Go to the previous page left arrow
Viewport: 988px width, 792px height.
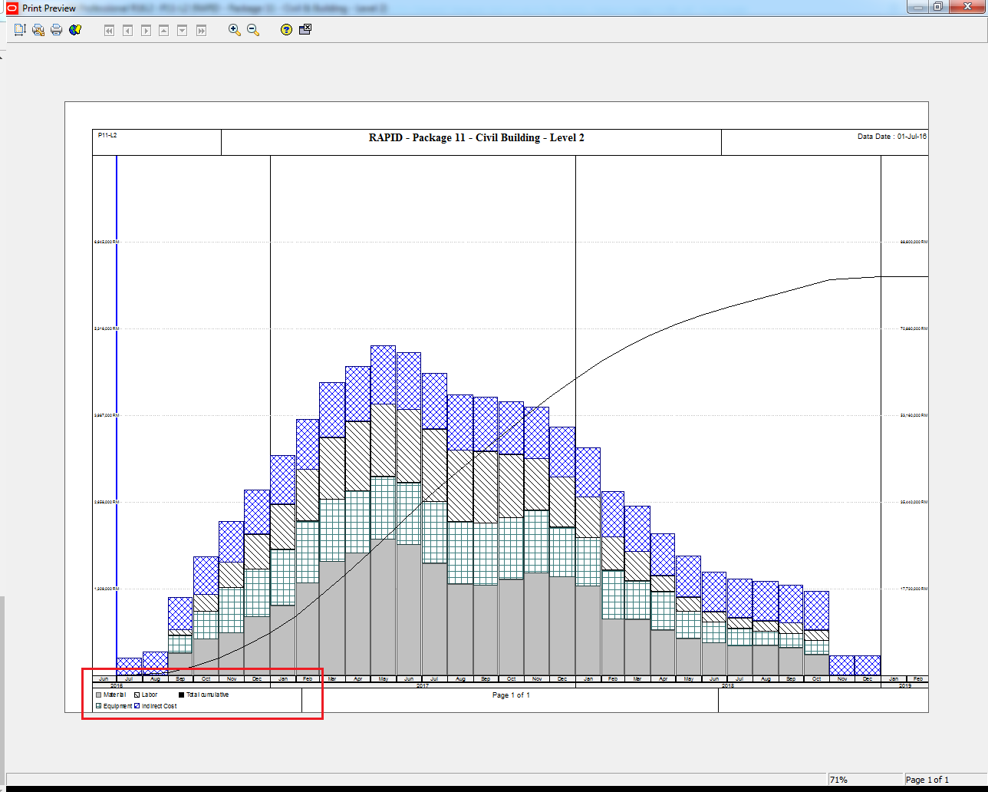click(127, 31)
